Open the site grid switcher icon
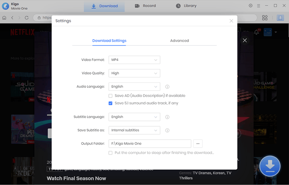The image size is (289, 185). (265, 18)
